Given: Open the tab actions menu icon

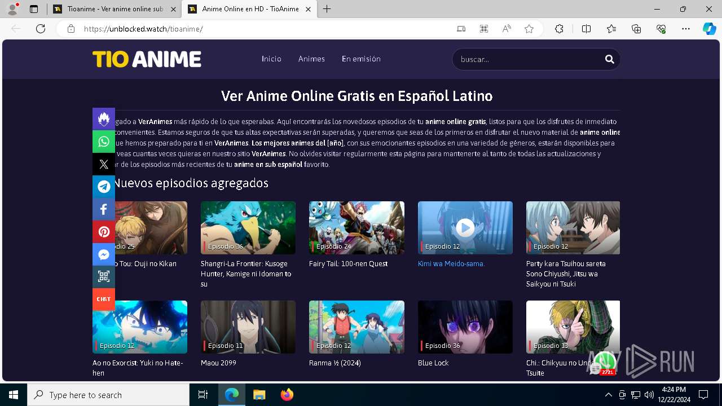Looking at the screenshot, I should point(34,9).
